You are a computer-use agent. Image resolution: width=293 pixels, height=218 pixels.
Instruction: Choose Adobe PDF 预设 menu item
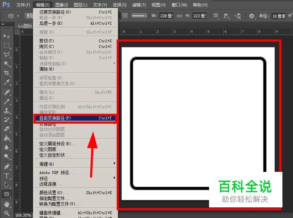point(75,173)
